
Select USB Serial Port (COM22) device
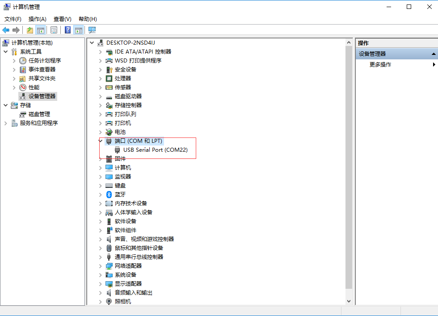tap(156, 150)
